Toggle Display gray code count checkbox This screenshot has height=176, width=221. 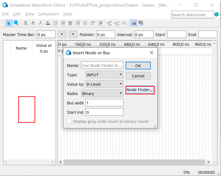click(x=69, y=121)
